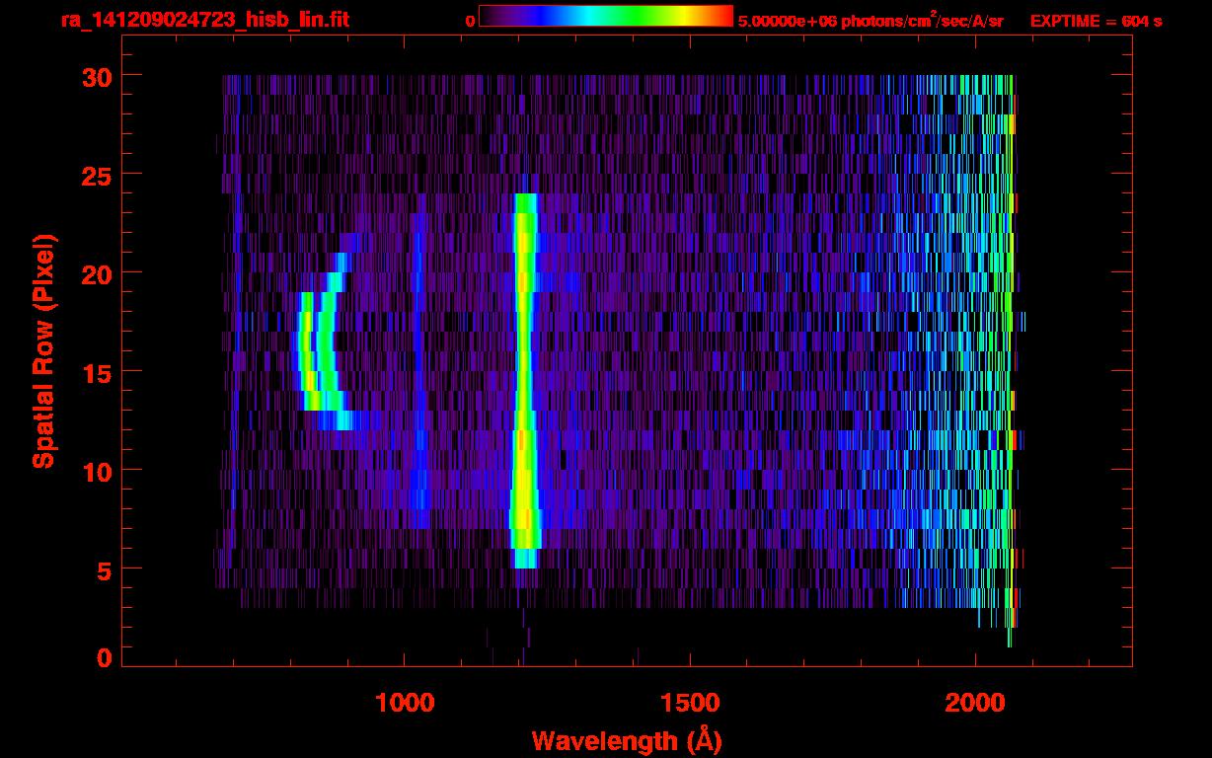Click the 1500 wavelength tick label
This screenshot has height=758, width=1212.
tap(690, 703)
